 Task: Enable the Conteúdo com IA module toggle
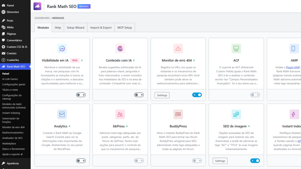tap(139, 95)
